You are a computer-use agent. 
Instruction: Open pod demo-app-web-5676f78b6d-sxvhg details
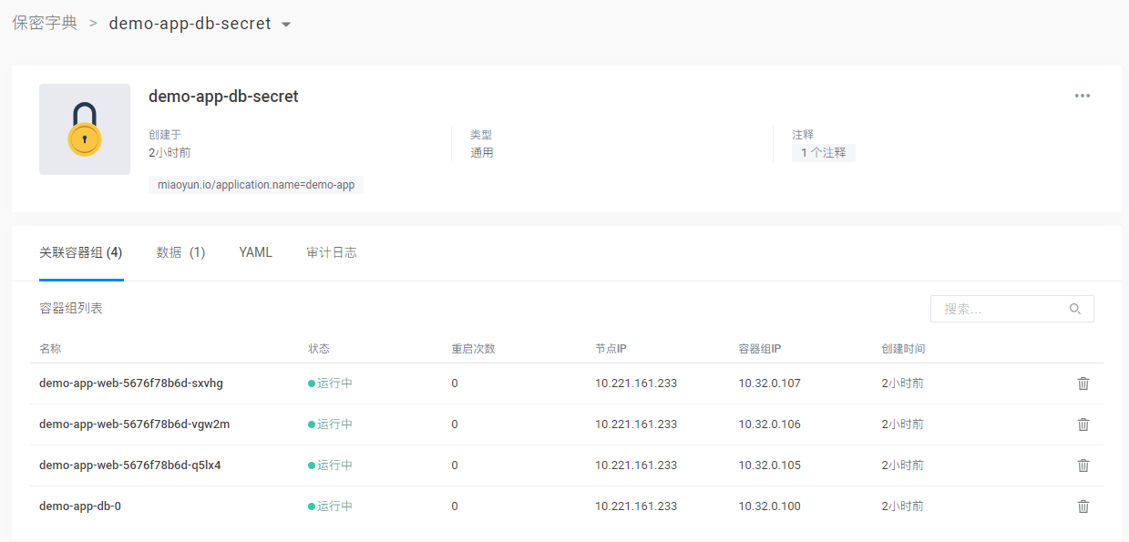tap(131, 383)
